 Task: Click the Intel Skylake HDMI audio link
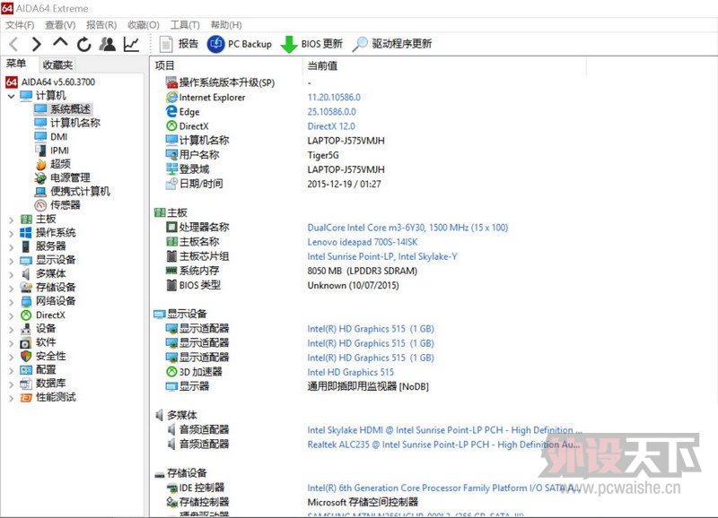click(444, 430)
